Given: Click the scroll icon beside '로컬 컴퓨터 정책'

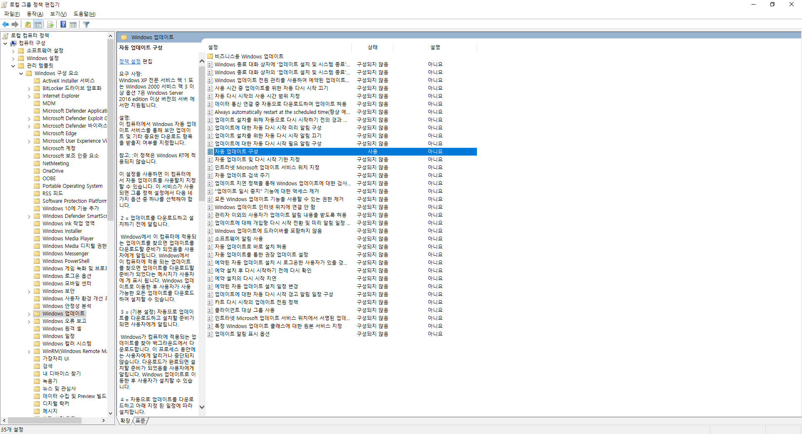Looking at the screenshot, I should [x=5, y=35].
